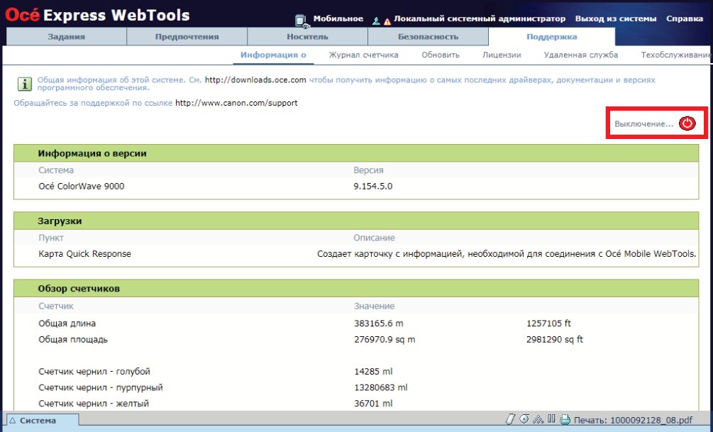Open the Носитель tab

click(307, 37)
